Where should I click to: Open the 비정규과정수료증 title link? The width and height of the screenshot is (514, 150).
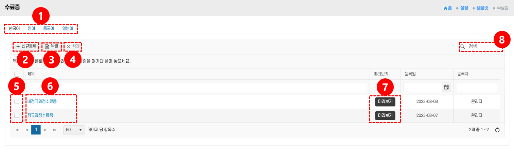(x=42, y=101)
